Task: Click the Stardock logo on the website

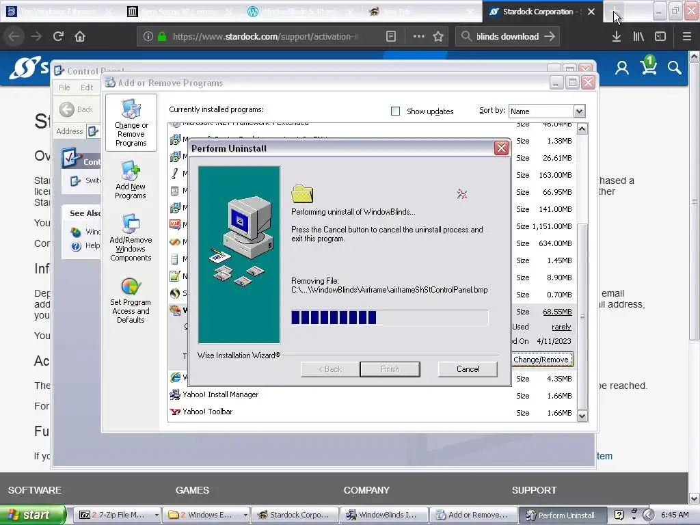Action: pyautogui.click(x=29, y=68)
